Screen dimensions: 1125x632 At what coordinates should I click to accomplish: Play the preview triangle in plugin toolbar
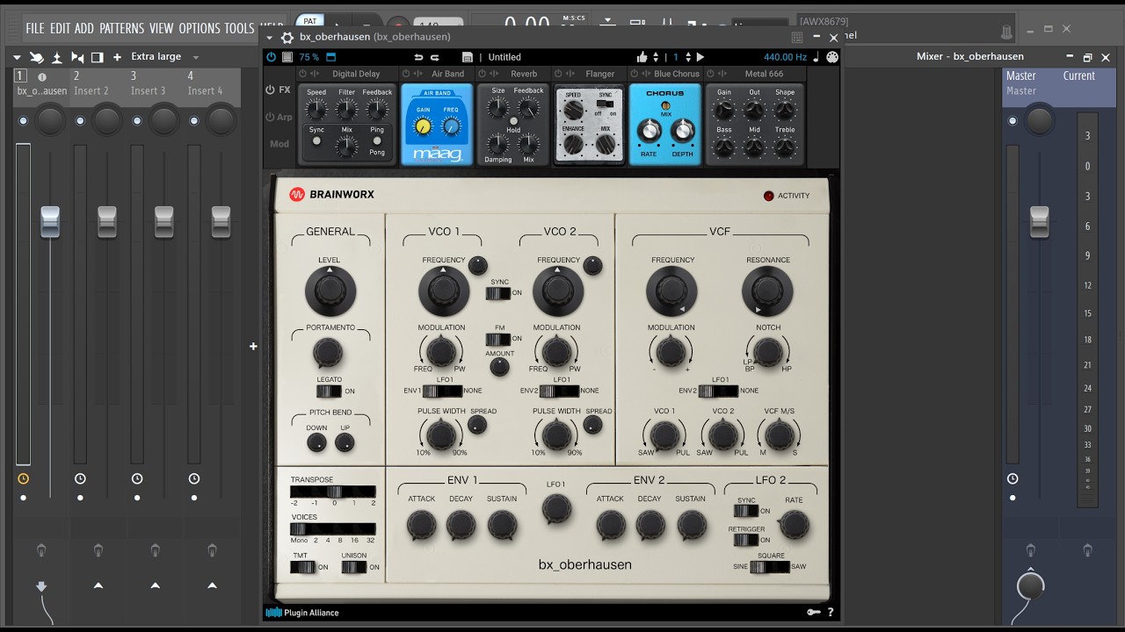coord(700,57)
